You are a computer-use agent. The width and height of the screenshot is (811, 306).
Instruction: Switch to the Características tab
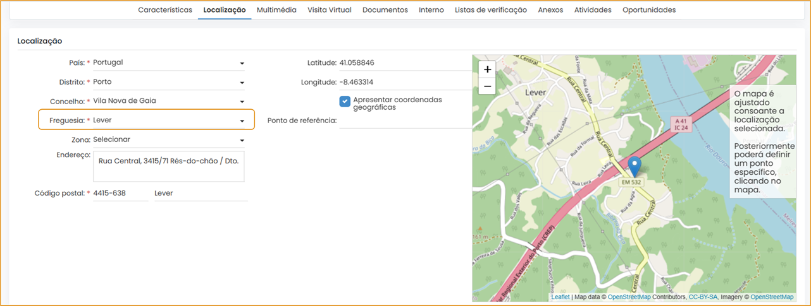click(x=165, y=10)
